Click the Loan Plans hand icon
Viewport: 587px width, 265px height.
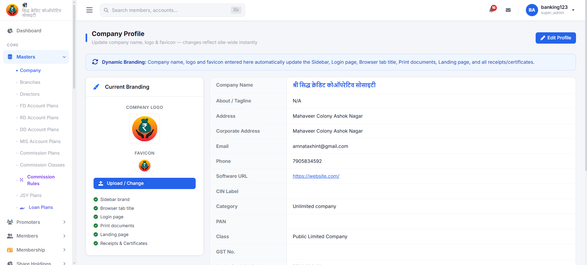pos(22,208)
